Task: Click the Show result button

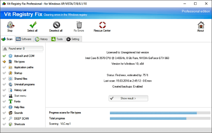Action: 128,98
